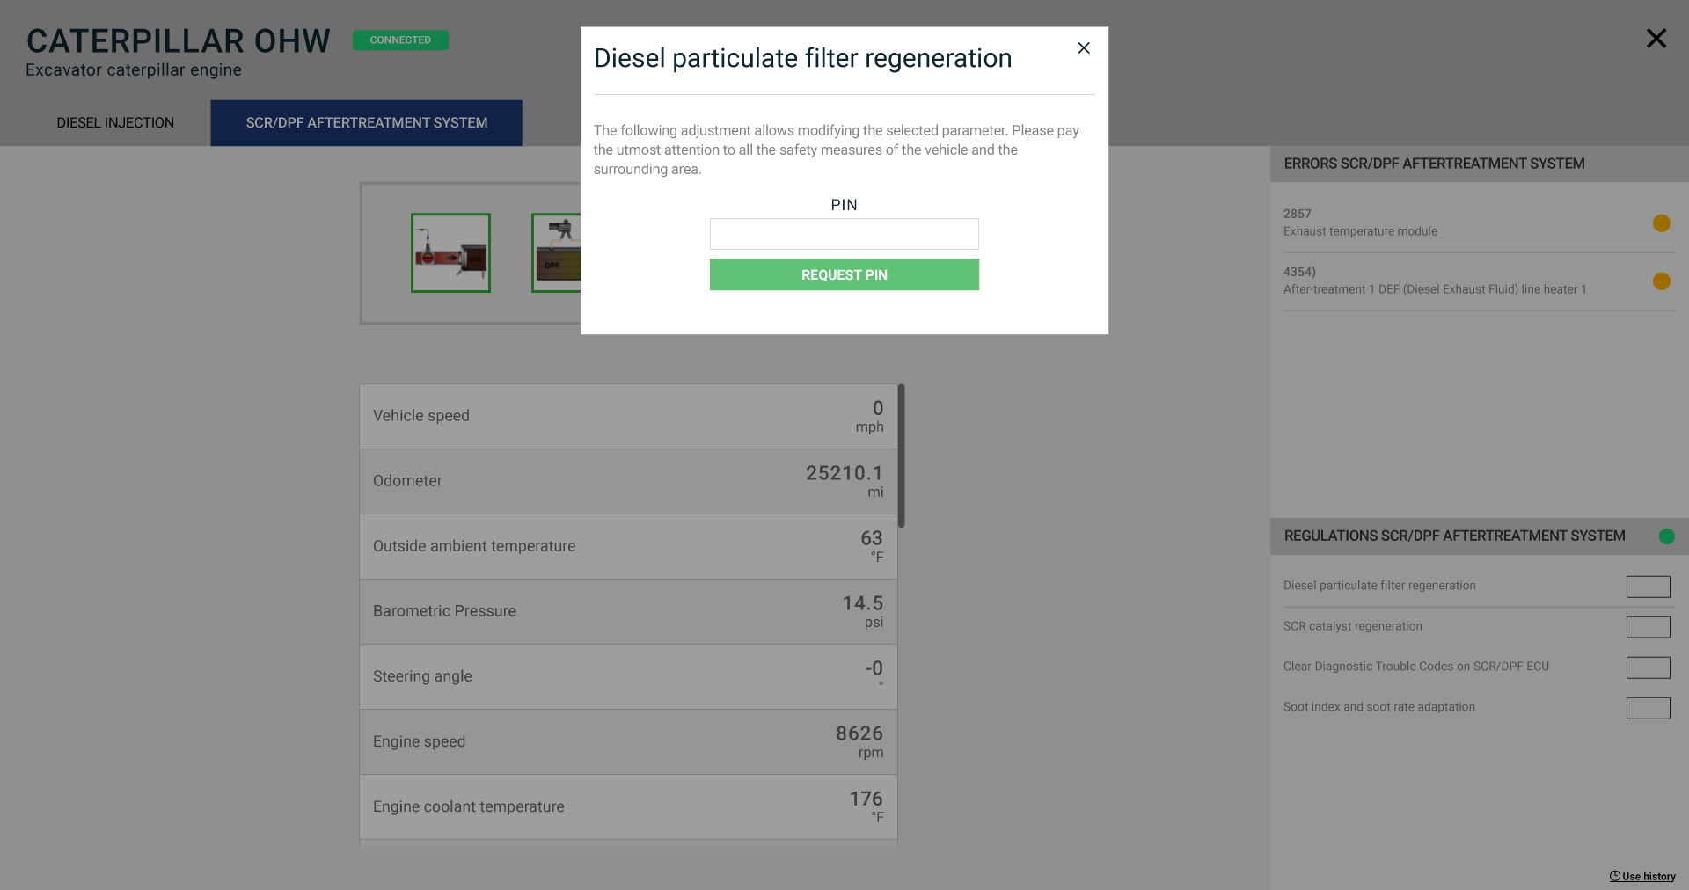Click yellow status dot for error 4354
This screenshot has width=1689, height=890.
pyautogui.click(x=1661, y=281)
